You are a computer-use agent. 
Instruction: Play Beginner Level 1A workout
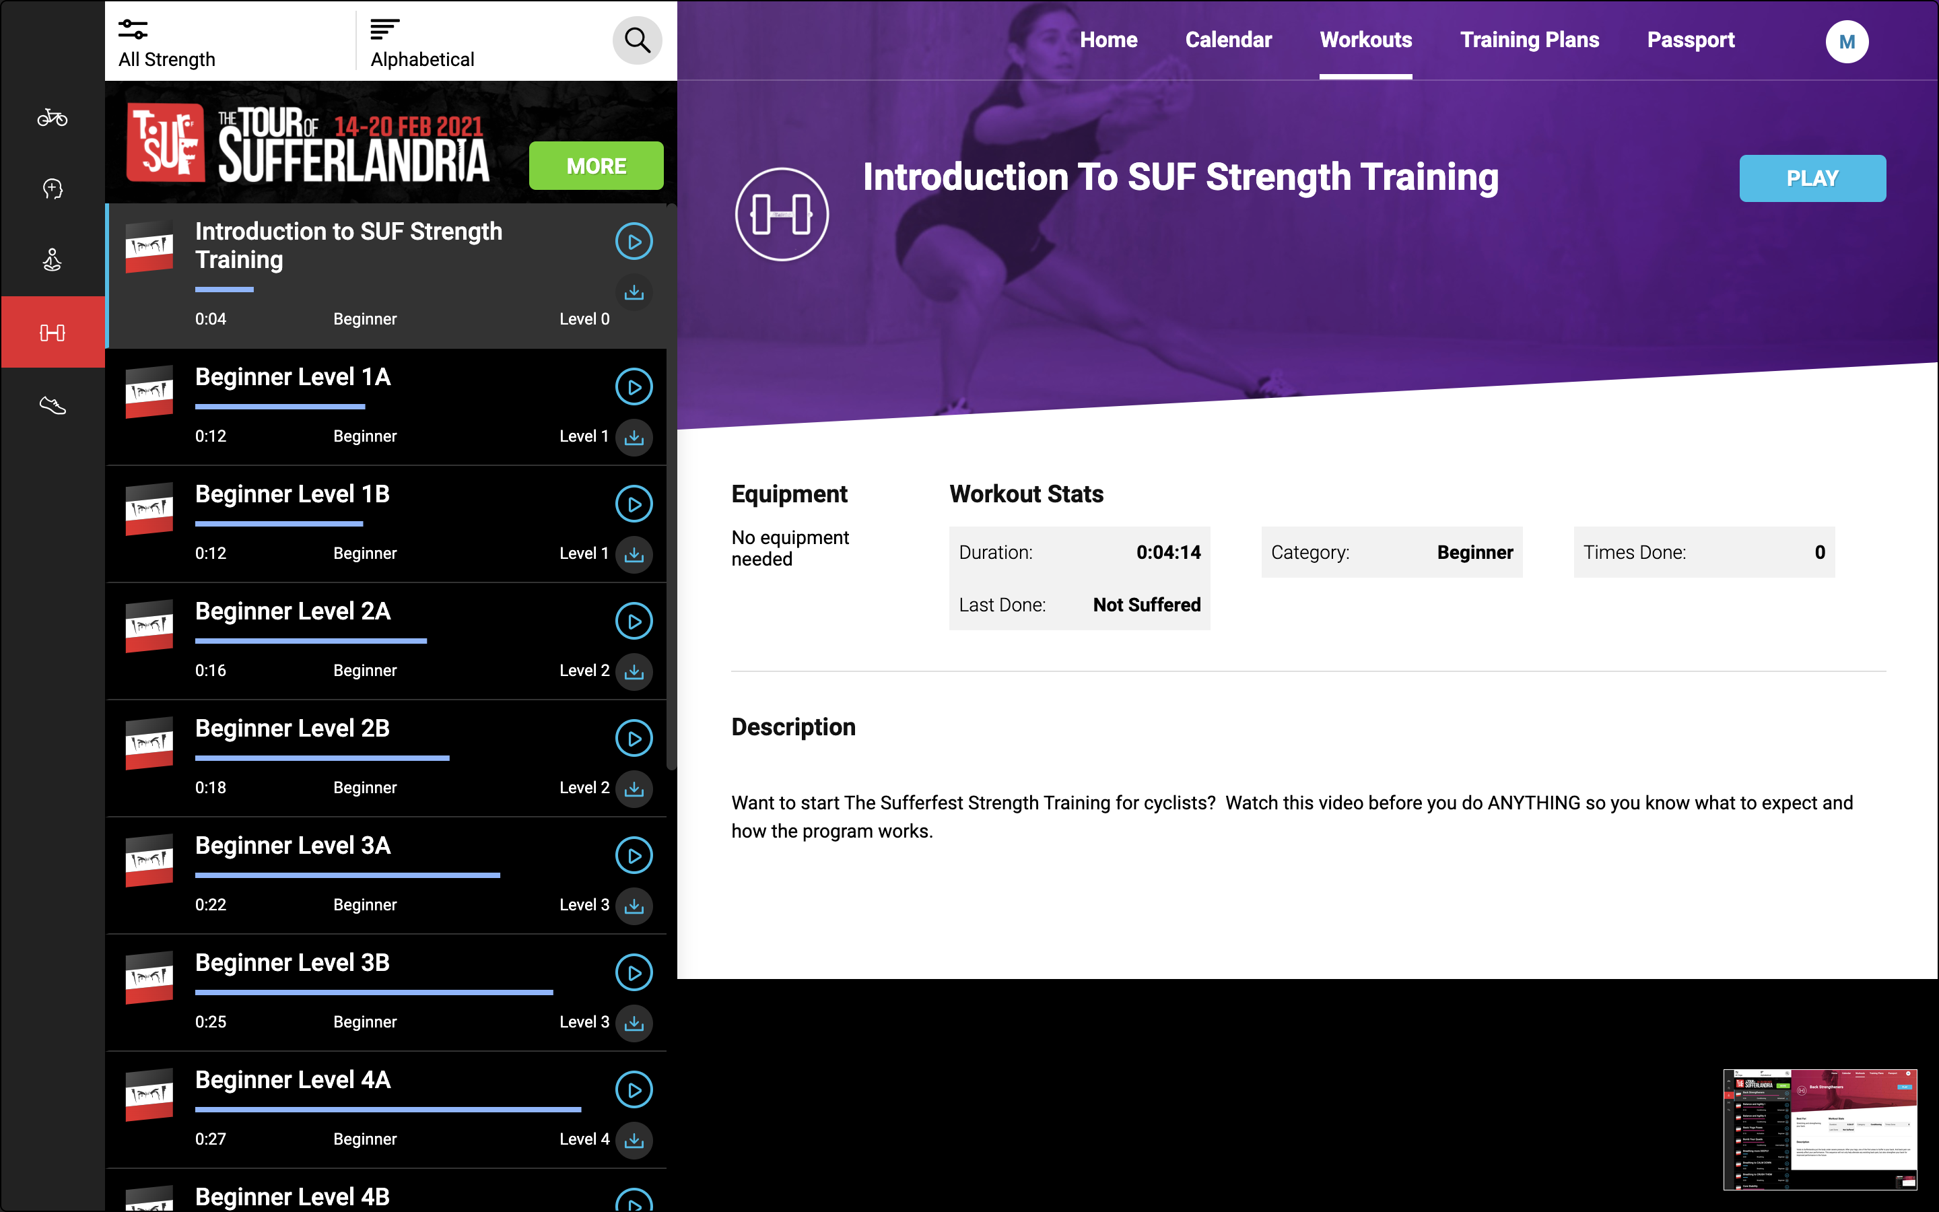point(634,387)
